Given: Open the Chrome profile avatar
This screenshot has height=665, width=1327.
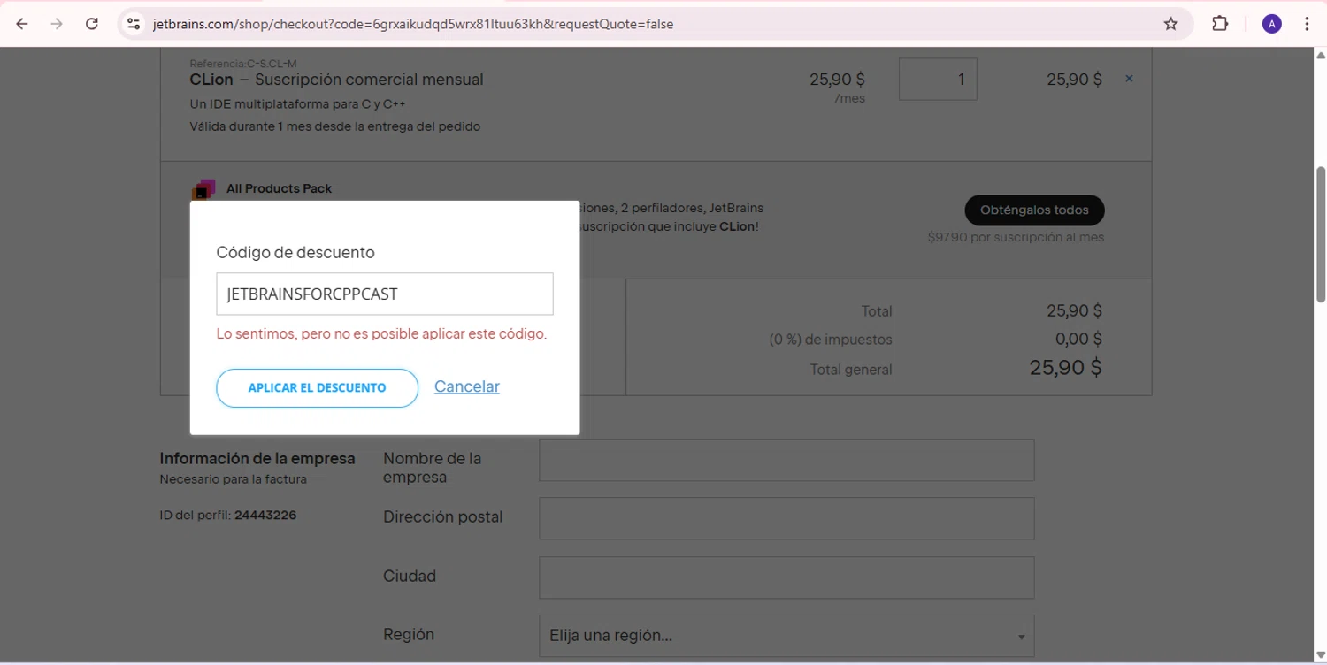Looking at the screenshot, I should point(1271,24).
